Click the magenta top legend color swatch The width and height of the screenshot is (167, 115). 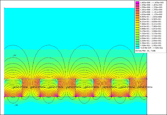(137, 2)
